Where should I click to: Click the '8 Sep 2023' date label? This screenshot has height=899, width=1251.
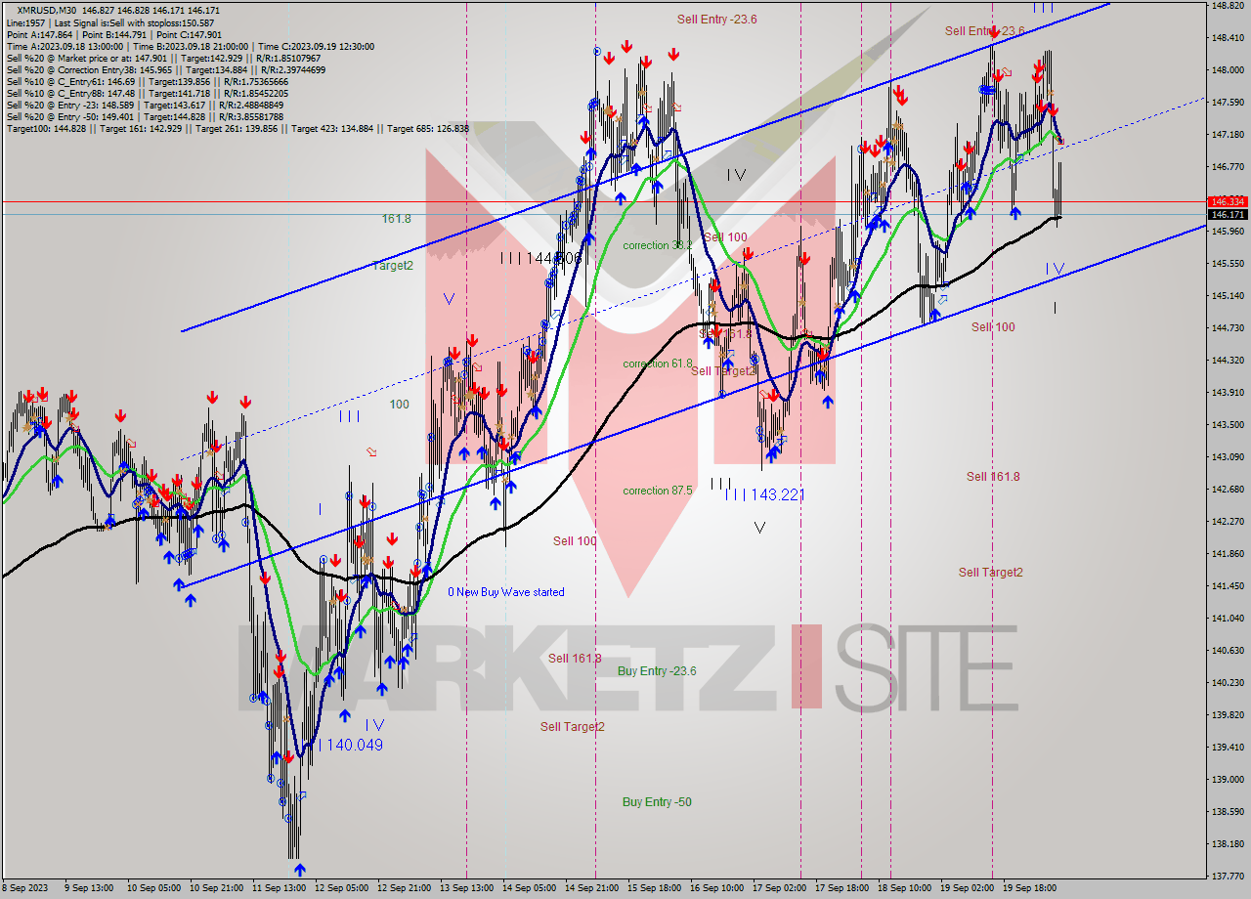click(25, 888)
